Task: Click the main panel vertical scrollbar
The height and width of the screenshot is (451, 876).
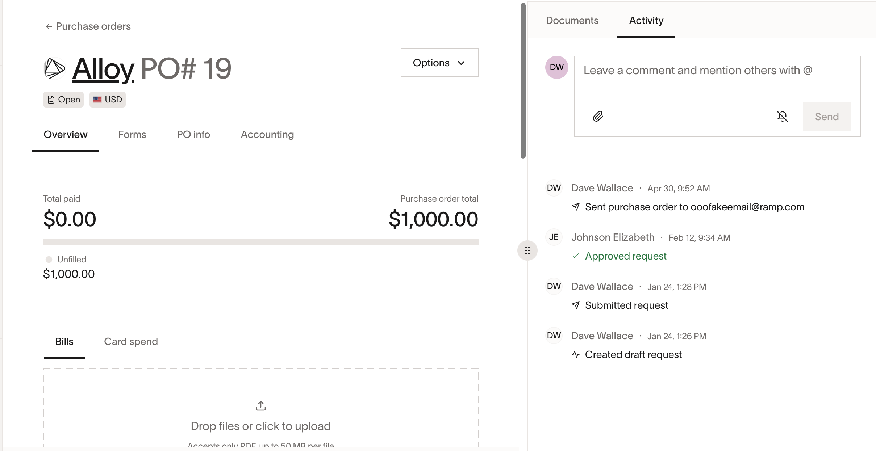Action: [x=523, y=81]
